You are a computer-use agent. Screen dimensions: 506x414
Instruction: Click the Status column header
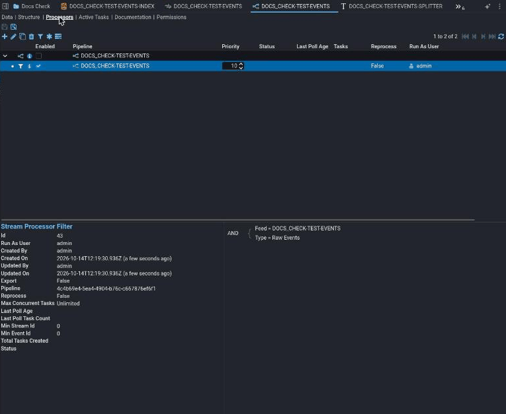(x=267, y=46)
